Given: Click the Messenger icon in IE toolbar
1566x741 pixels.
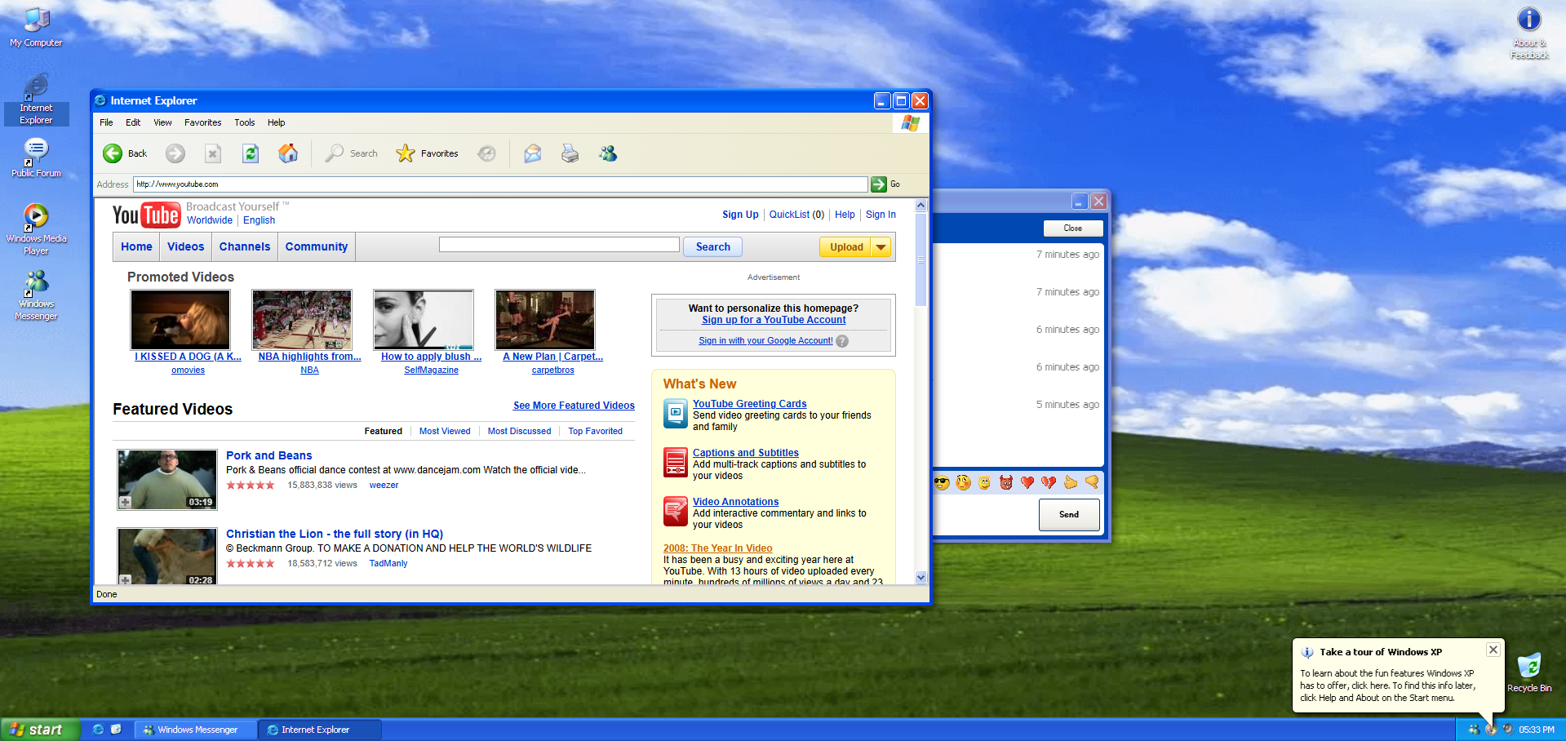Looking at the screenshot, I should tap(608, 153).
